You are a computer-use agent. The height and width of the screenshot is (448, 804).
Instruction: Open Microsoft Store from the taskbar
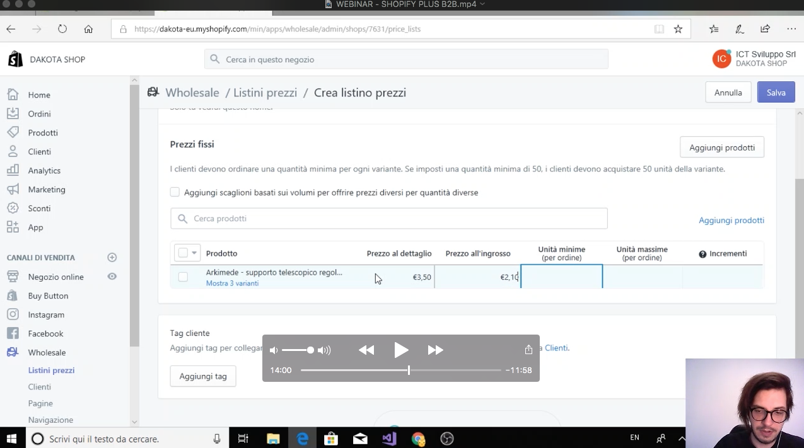click(x=331, y=439)
